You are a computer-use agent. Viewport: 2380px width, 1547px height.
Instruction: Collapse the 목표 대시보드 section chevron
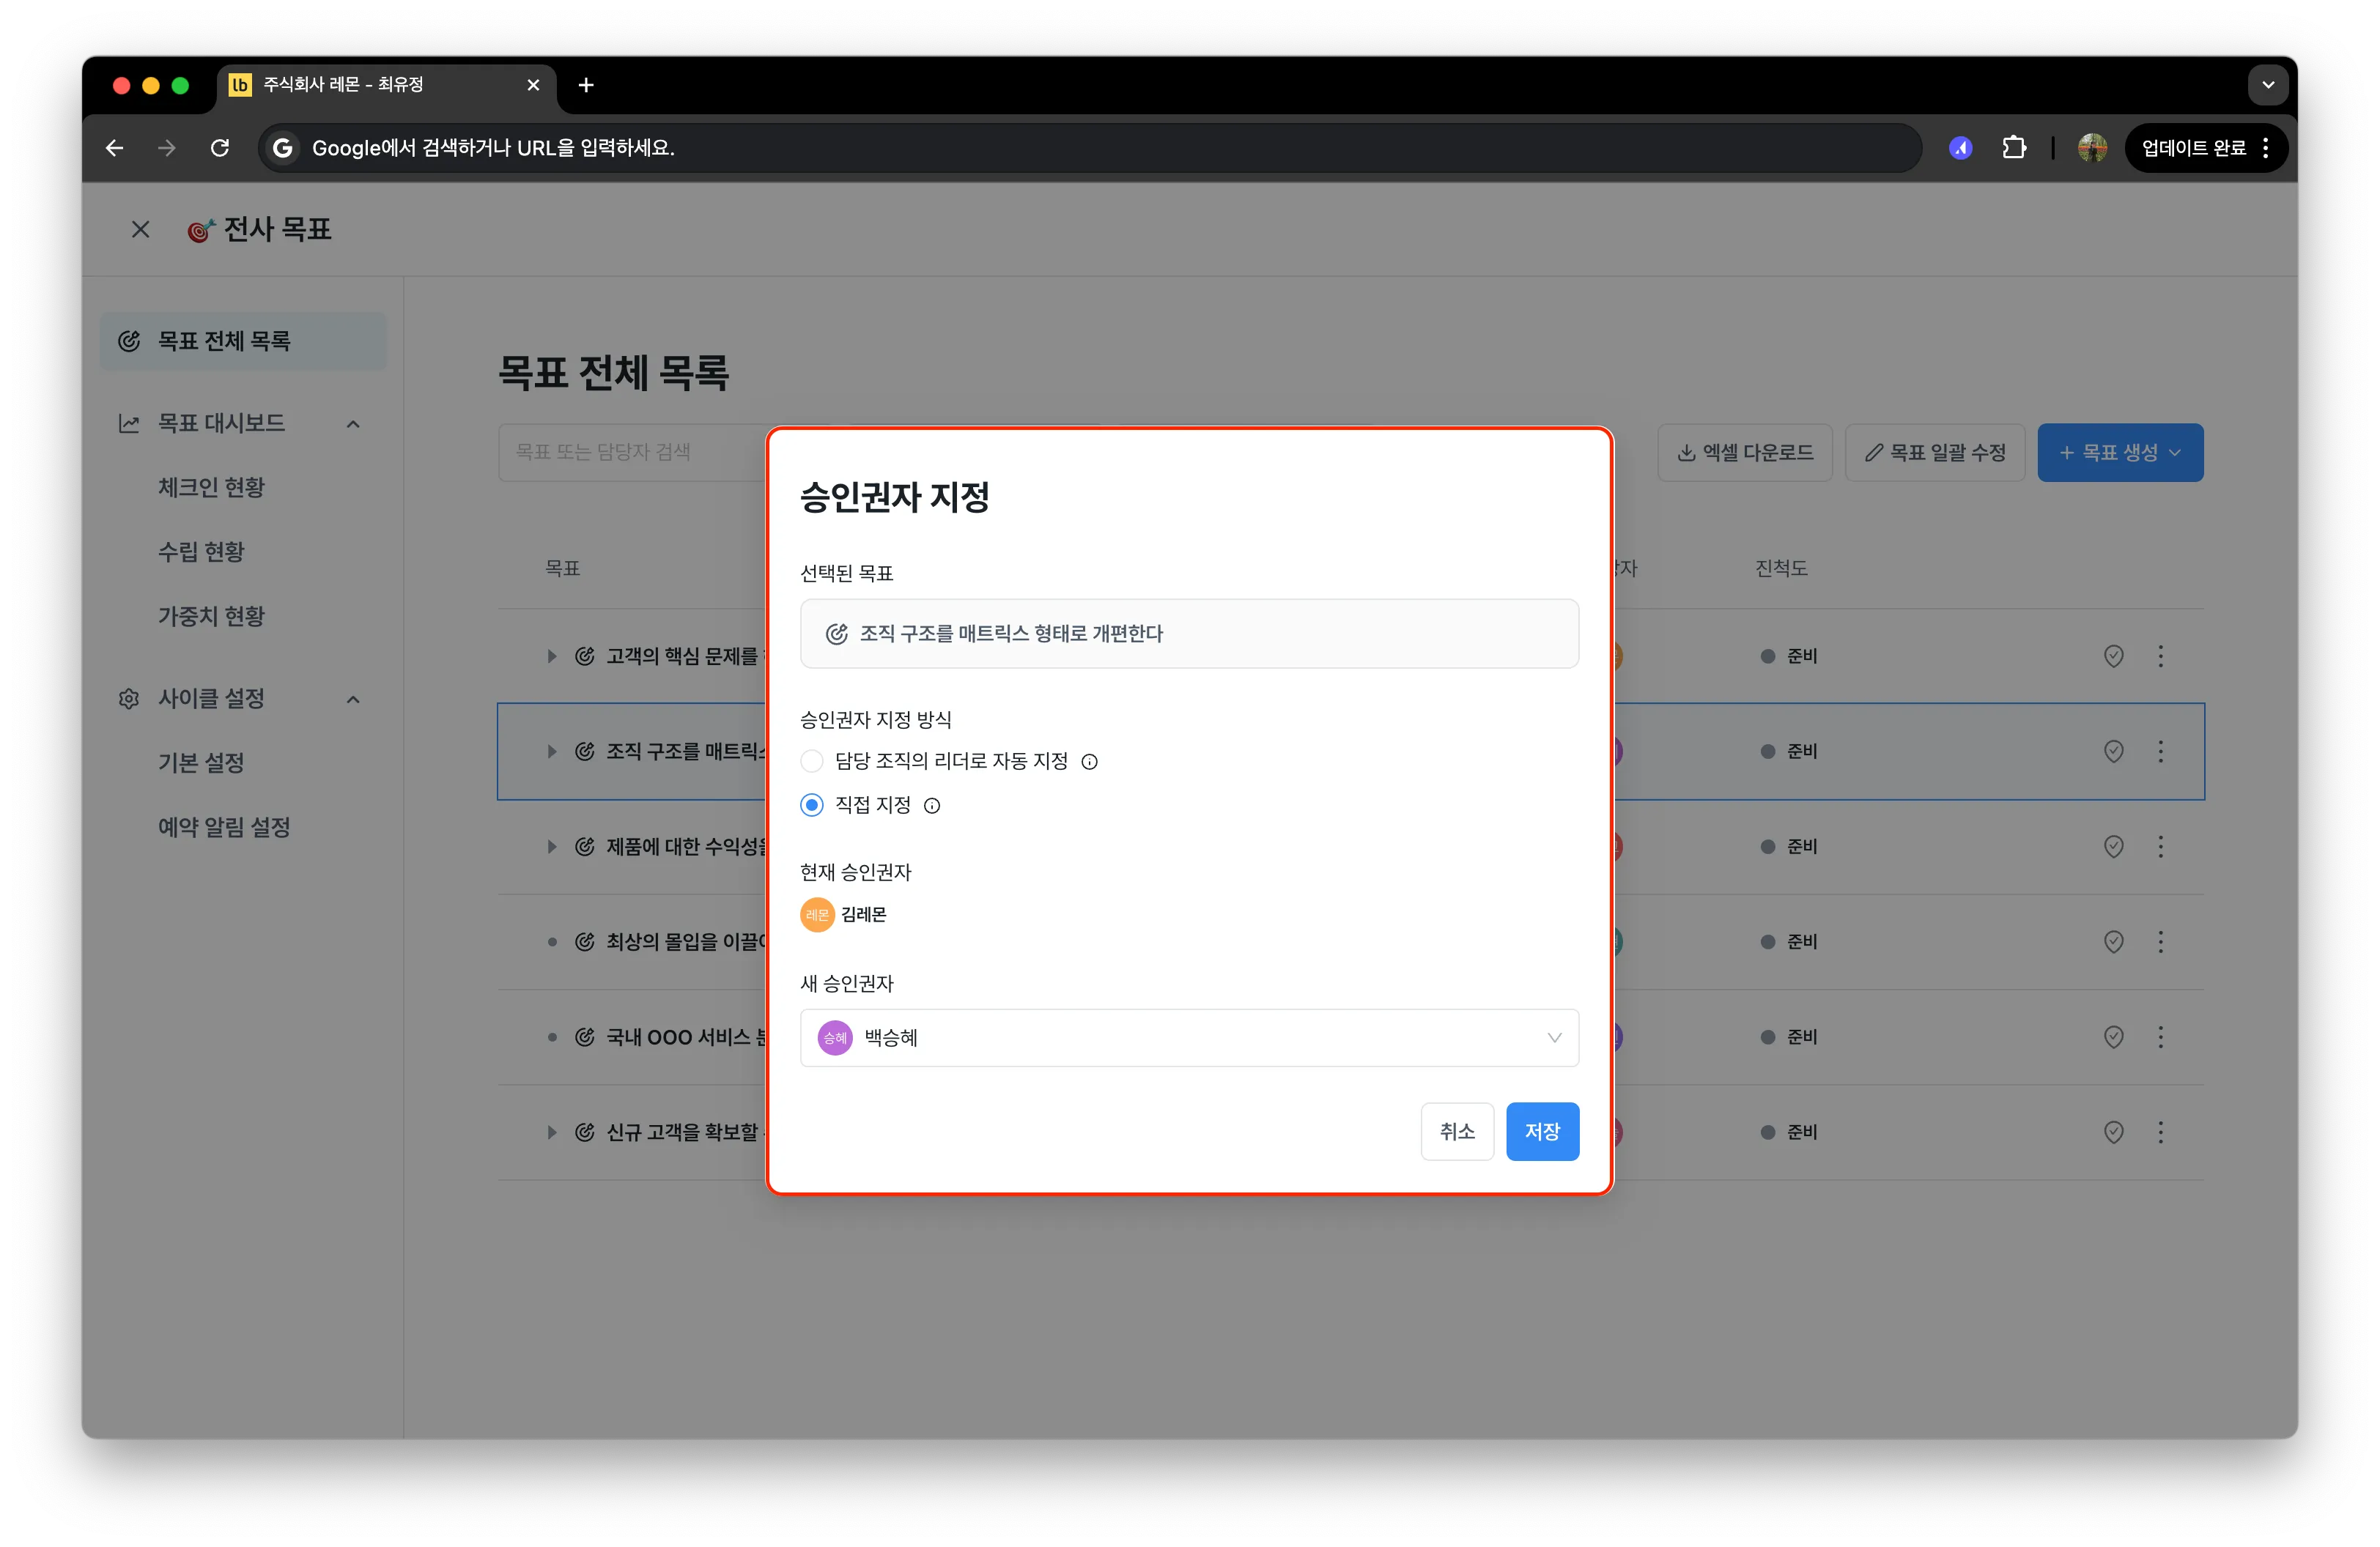353,423
